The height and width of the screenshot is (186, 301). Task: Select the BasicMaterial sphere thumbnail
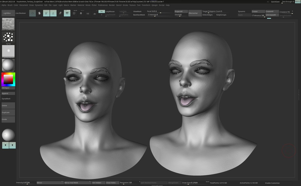[8, 65]
